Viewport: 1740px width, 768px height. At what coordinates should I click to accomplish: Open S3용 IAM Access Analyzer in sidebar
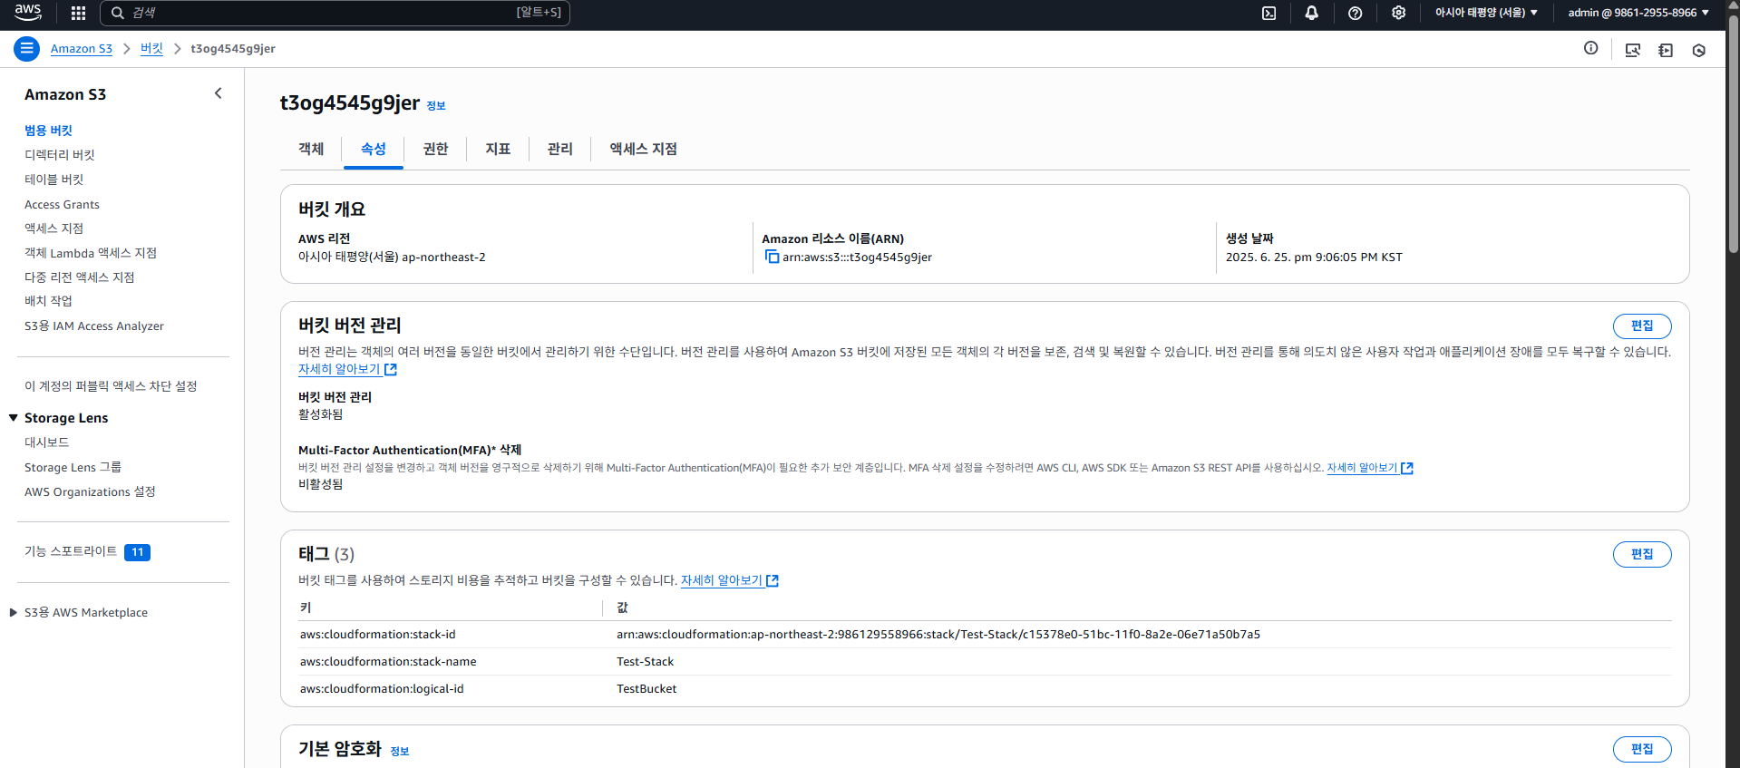[x=94, y=326]
